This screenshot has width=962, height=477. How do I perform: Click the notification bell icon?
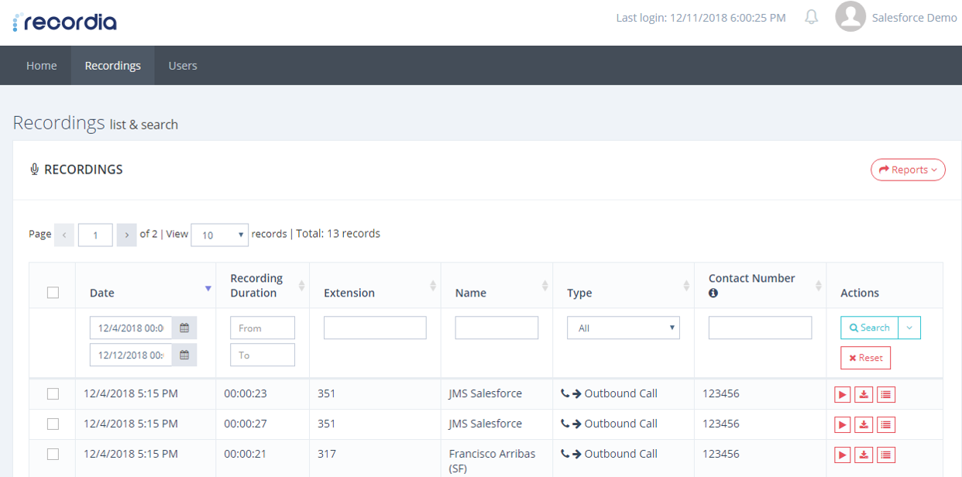tap(811, 17)
